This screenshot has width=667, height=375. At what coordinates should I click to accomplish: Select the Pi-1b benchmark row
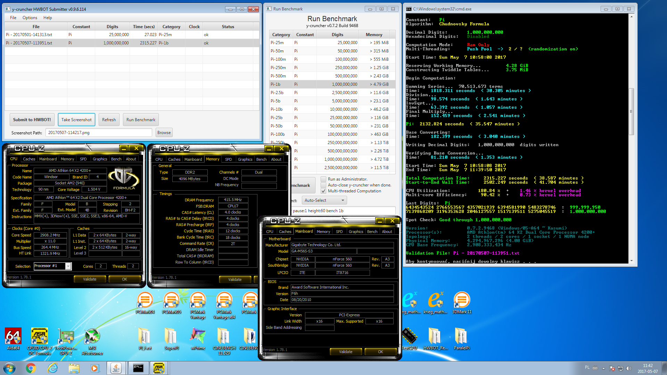click(x=332, y=84)
